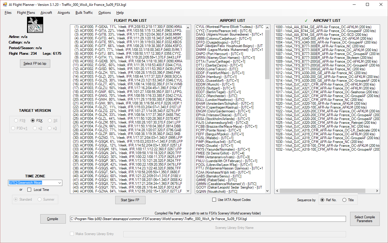Select airport ESSA Stockholm/Arlanda
Image resolution: width=388 pixels, height=243 pixels.
point(230,119)
